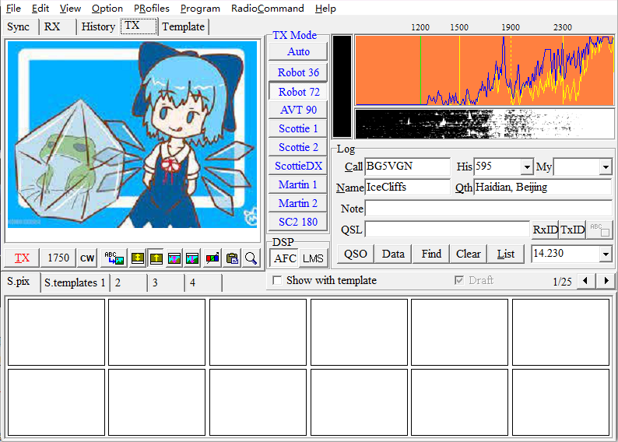
Task: Click the QSO log button
Action: point(356,254)
